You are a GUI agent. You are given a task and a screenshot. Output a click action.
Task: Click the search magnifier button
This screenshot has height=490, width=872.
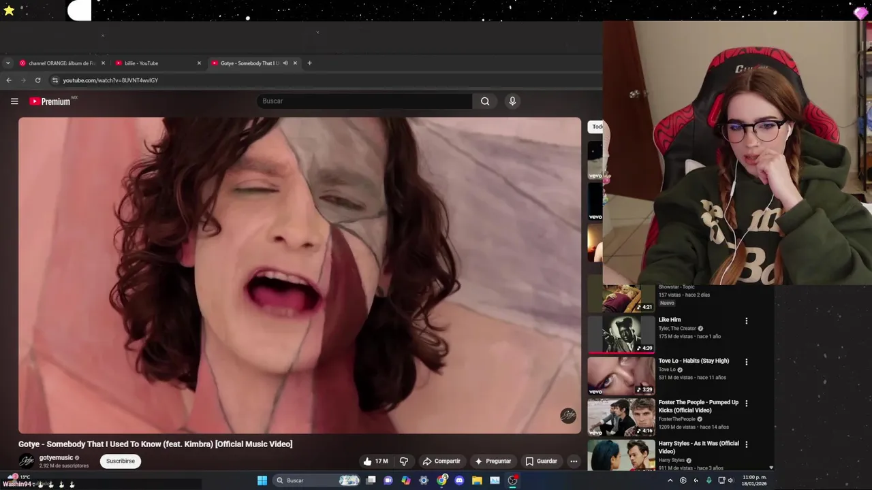485,101
